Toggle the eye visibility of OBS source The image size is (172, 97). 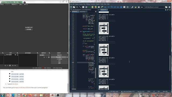coord(15,55)
